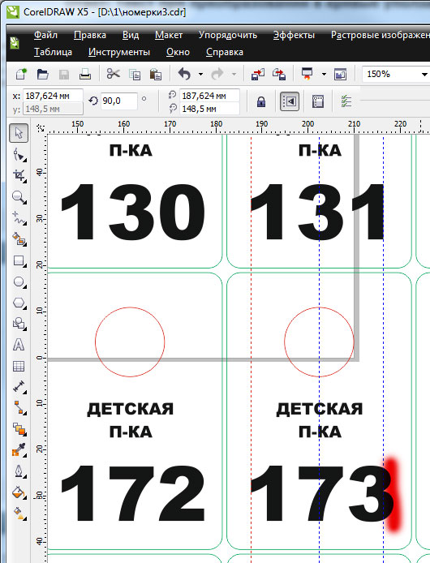Open the Welcome screen icon
This screenshot has height=563, width=430.
point(340,75)
